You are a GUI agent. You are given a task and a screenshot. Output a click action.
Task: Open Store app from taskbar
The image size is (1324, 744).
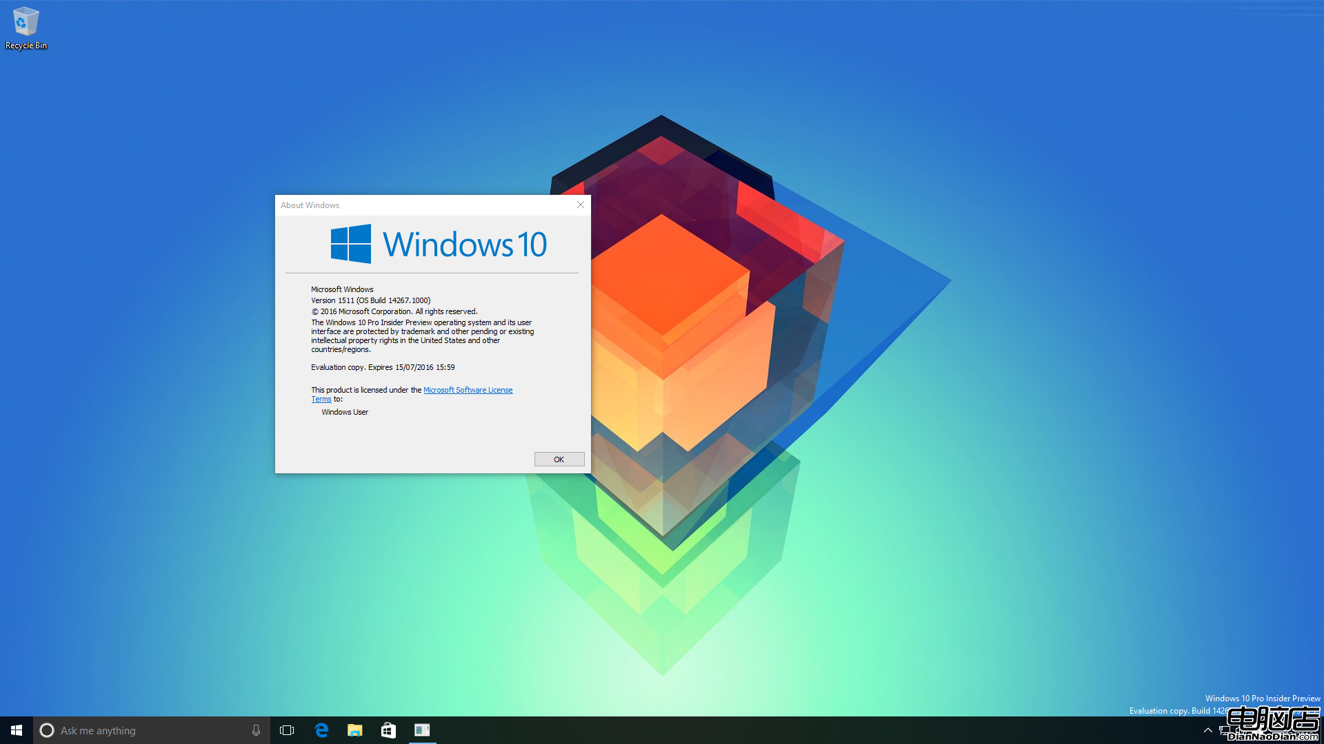[388, 730]
